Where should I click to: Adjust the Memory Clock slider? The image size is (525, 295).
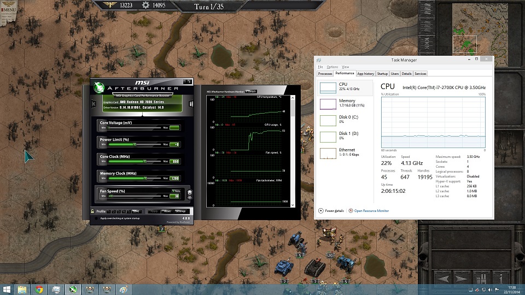click(x=135, y=178)
